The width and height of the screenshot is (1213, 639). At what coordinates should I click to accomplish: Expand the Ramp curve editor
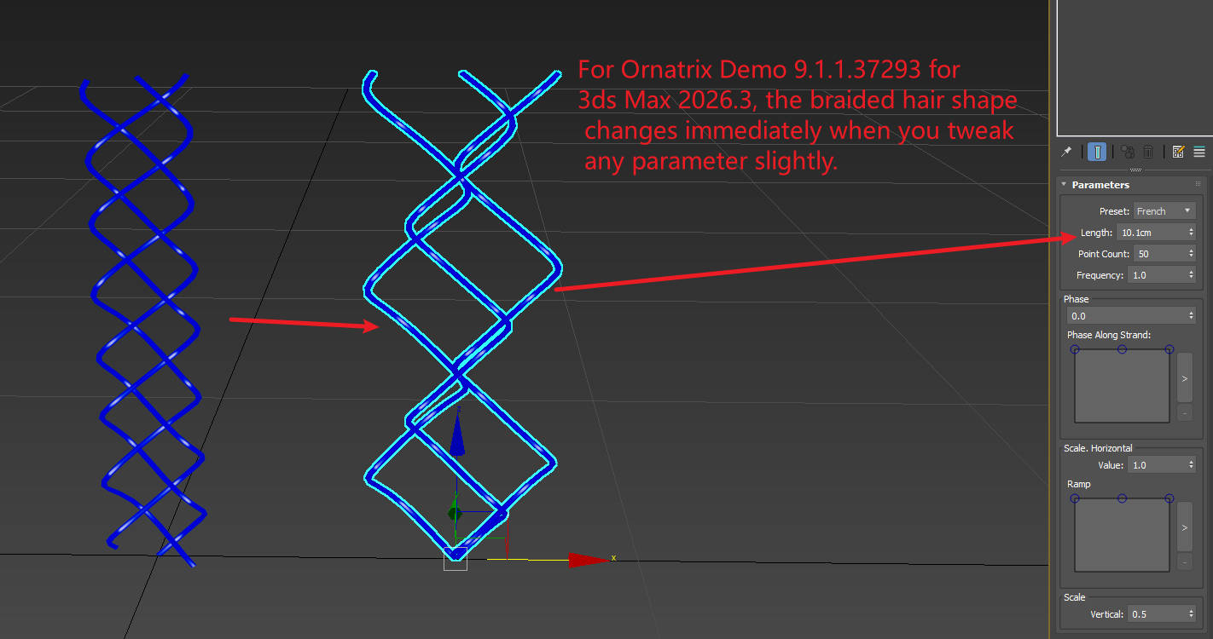[1184, 527]
